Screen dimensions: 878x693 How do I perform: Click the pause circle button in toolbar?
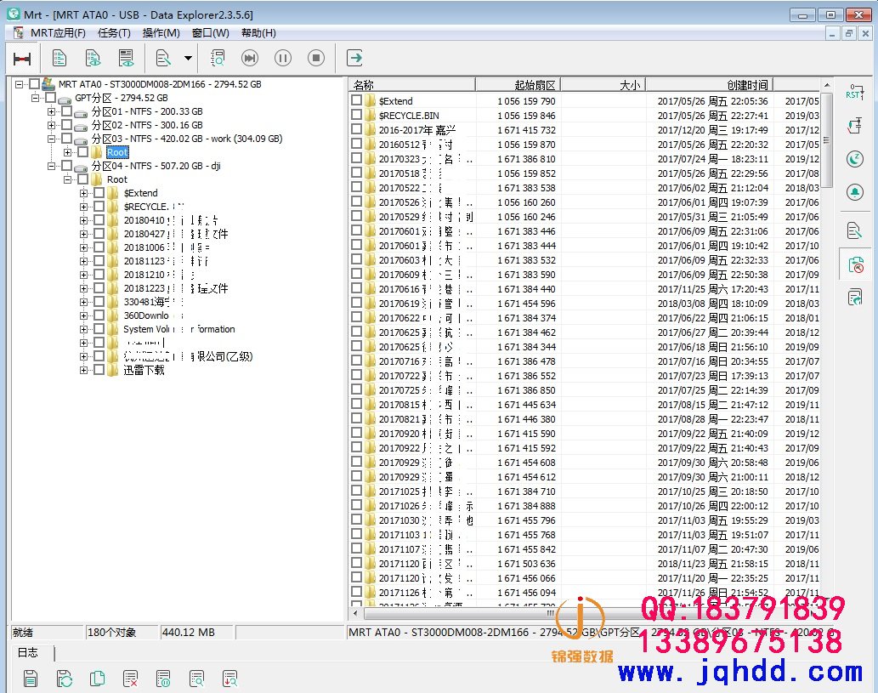tap(283, 58)
